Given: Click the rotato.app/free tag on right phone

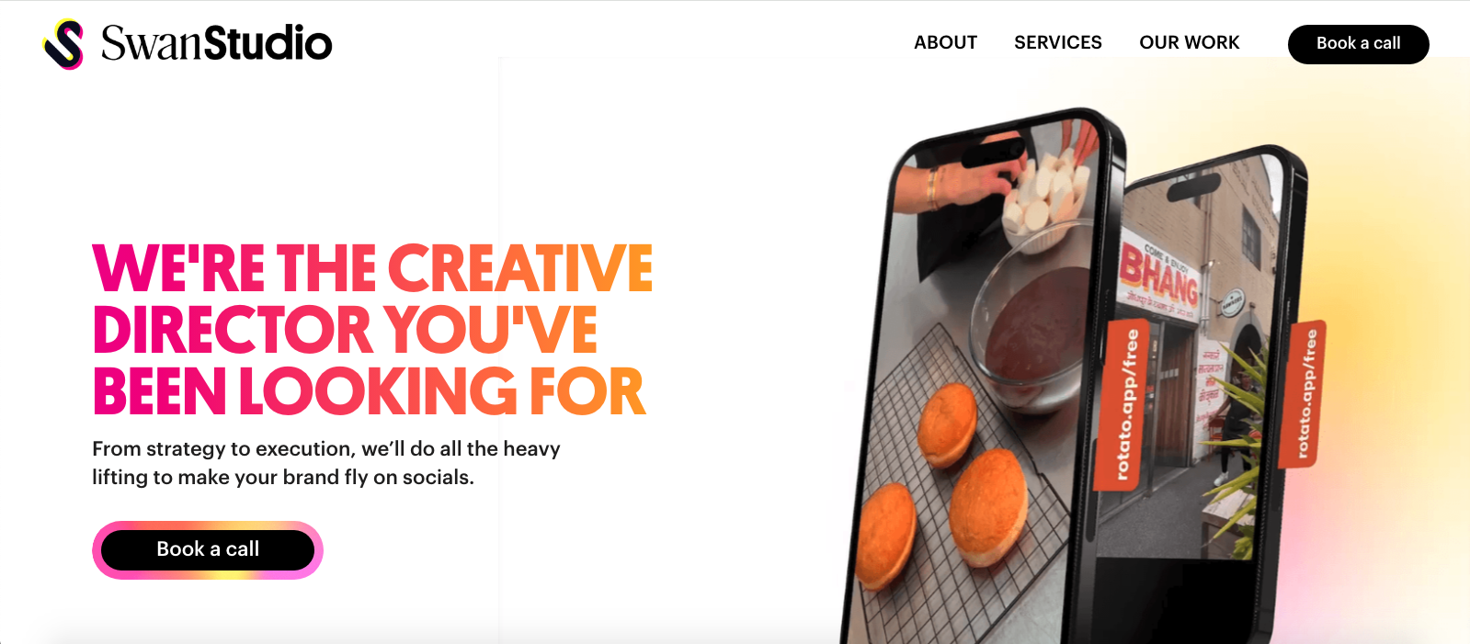Looking at the screenshot, I should click(x=1305, y=393).
